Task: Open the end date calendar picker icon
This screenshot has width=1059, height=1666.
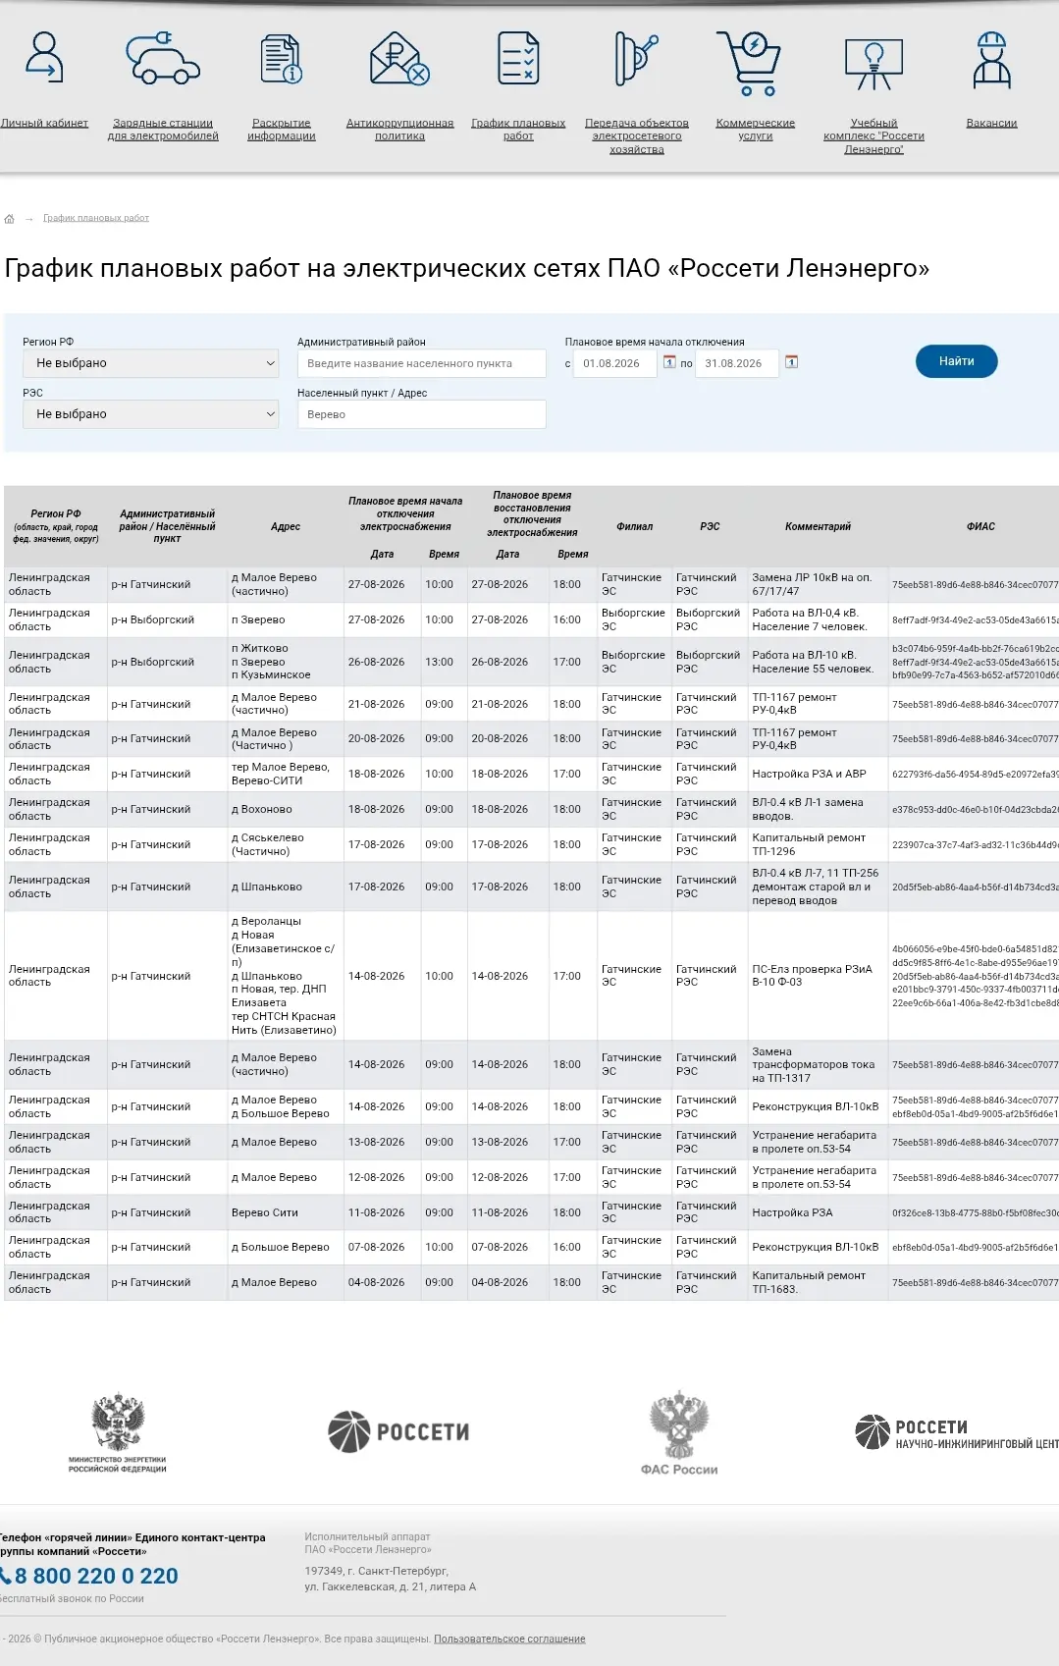Action: [x=791, y=362]
